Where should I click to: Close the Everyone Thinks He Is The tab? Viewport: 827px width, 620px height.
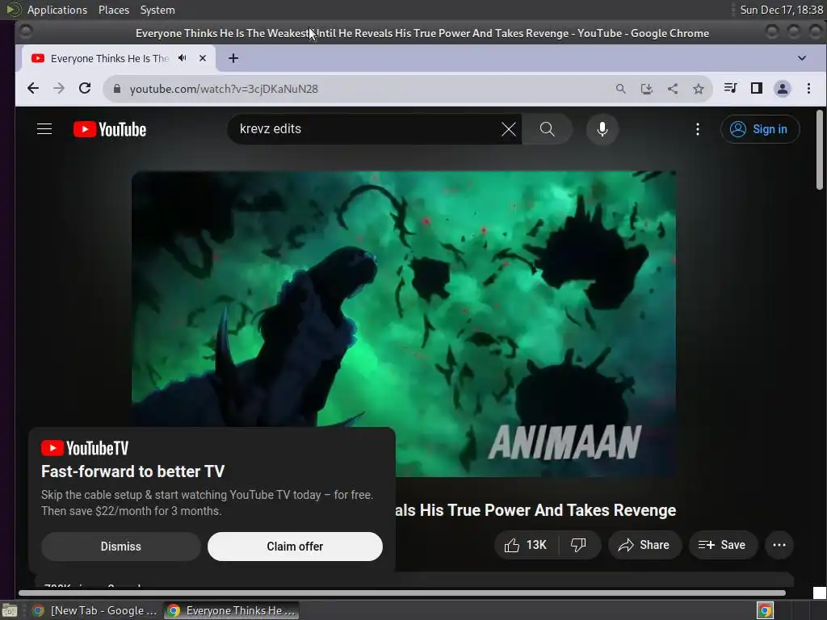(203, 58)
